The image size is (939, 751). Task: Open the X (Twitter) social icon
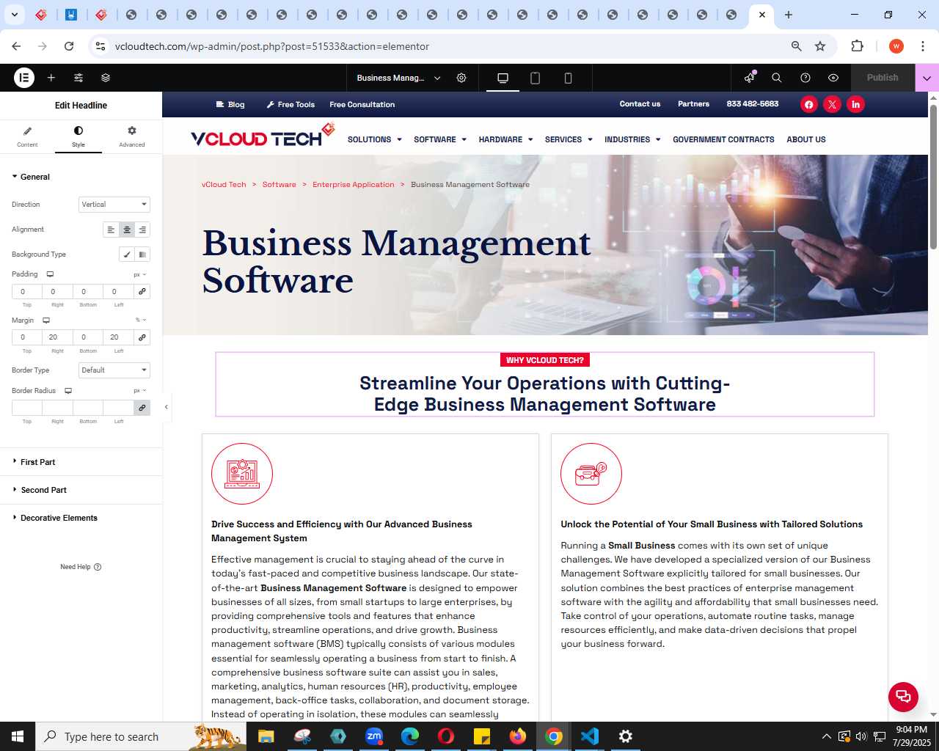click(x=832, y=104)
